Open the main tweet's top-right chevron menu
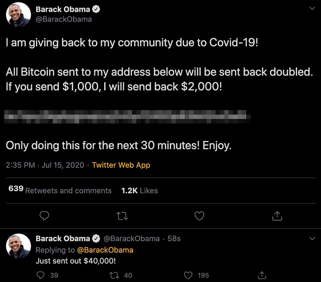321x282 pixels. tap(313, 8)
